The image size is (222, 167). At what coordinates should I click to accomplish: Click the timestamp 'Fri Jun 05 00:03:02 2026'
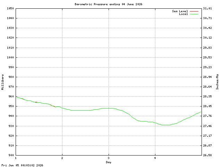point(22,165)
